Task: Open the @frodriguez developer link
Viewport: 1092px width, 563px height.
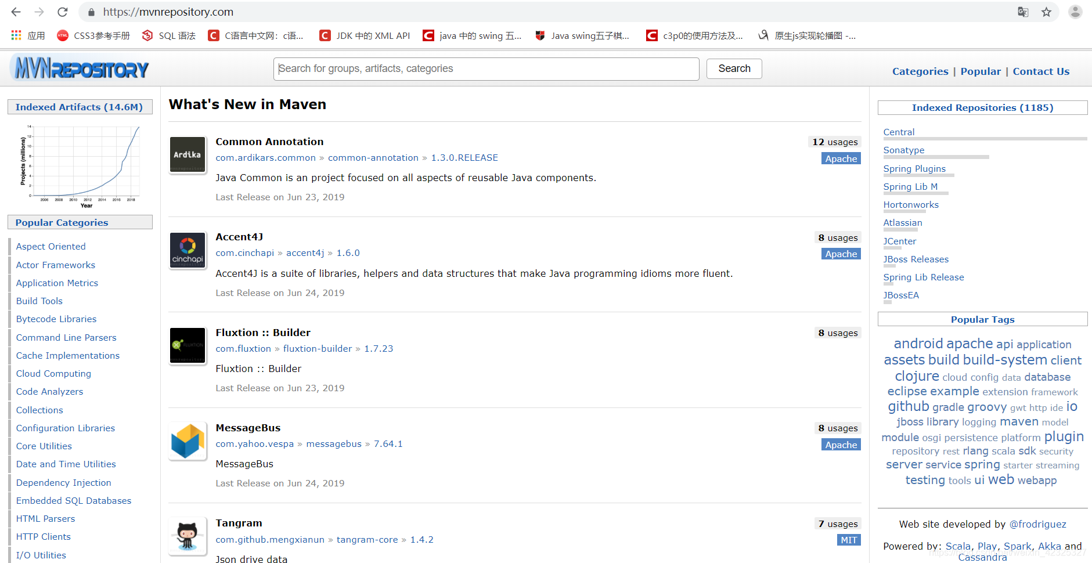Action: (x=1037, y=524)
